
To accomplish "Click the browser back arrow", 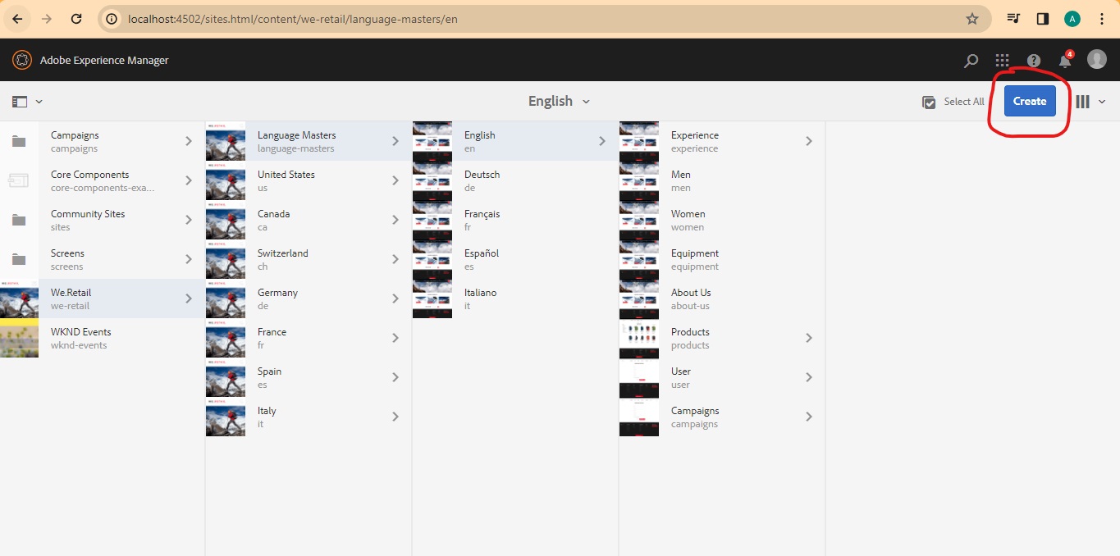I will [17, 18].
